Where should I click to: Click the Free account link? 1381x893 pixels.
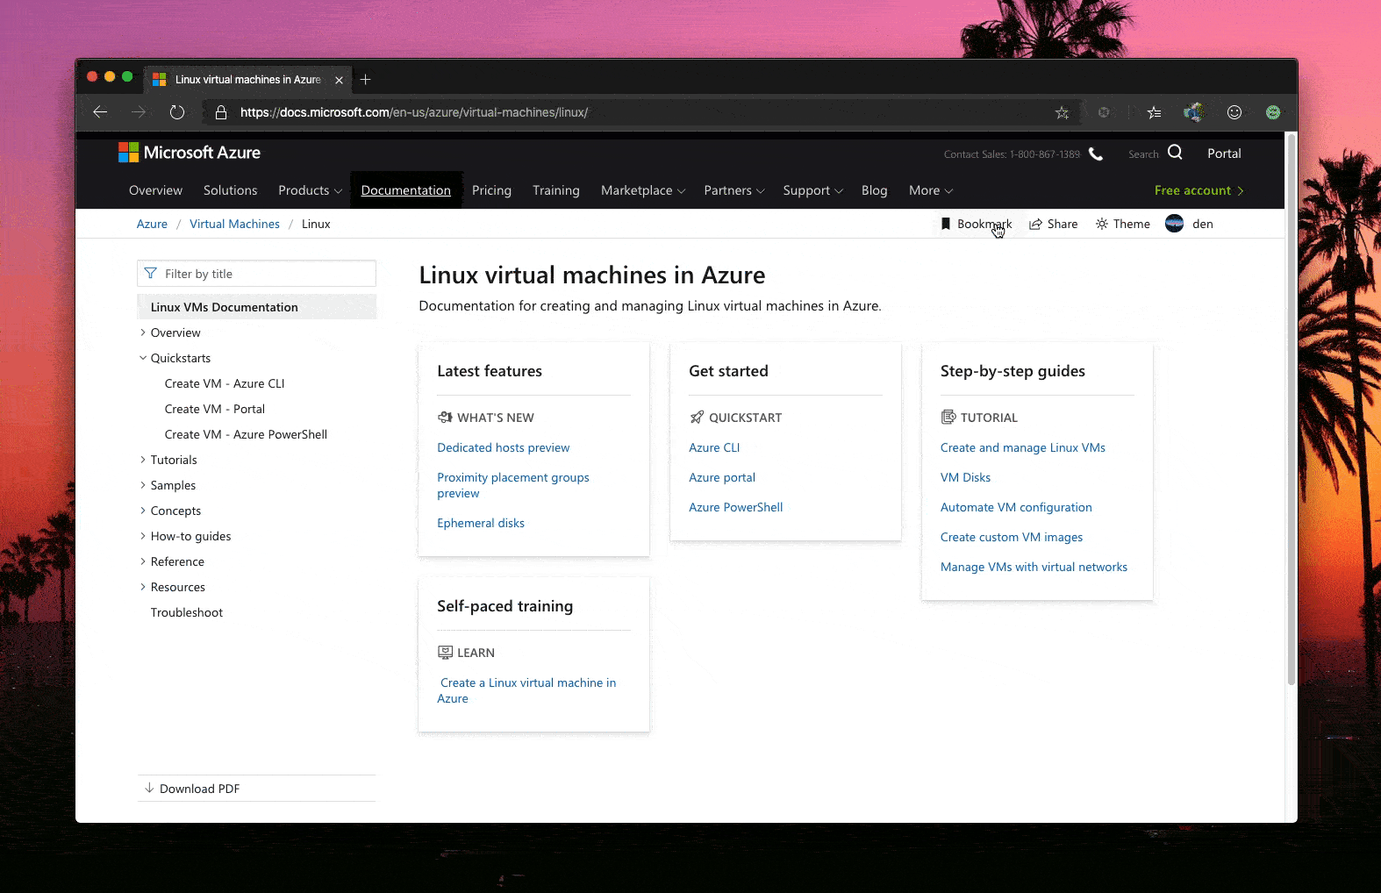(1199, 190)
